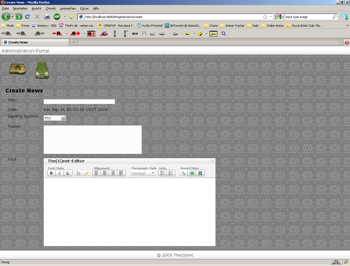Go to the portal home icon

click(17, 69)
